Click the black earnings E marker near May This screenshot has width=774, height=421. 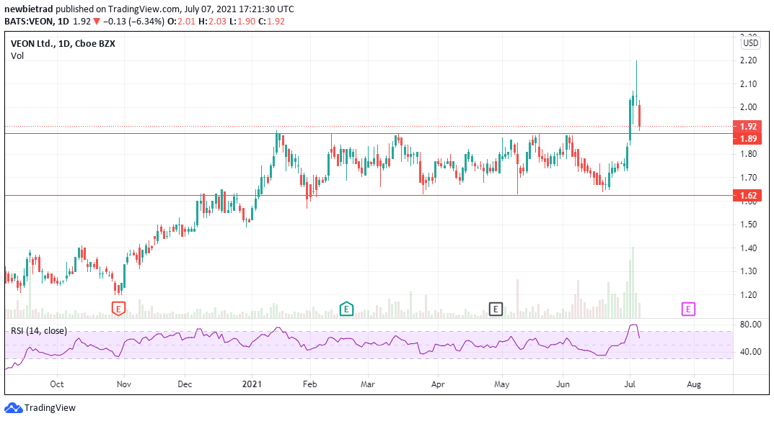click(496, 309)
